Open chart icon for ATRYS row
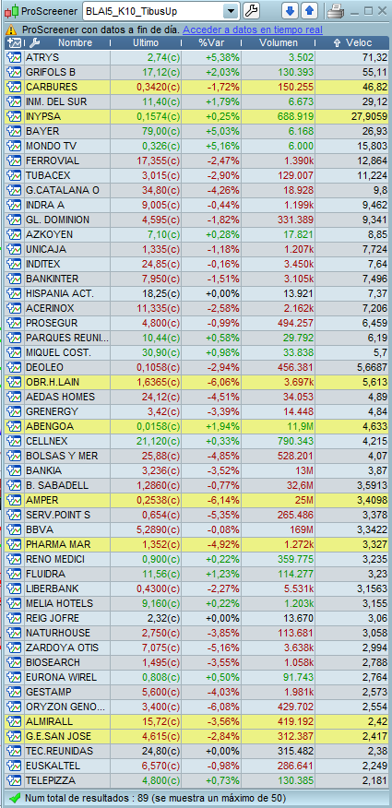Image resolution: width=392 pixels, height=808 pixels. (13, 57)
